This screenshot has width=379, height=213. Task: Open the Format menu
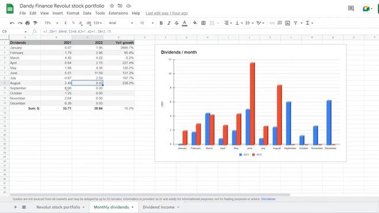pyautogui.click(x=73, y=13)
